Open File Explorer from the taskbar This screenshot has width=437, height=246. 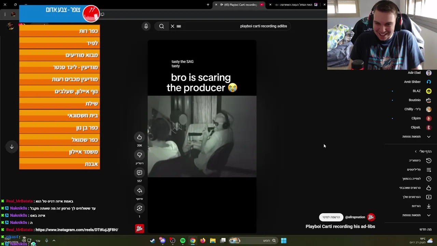(x=213, y=241)
